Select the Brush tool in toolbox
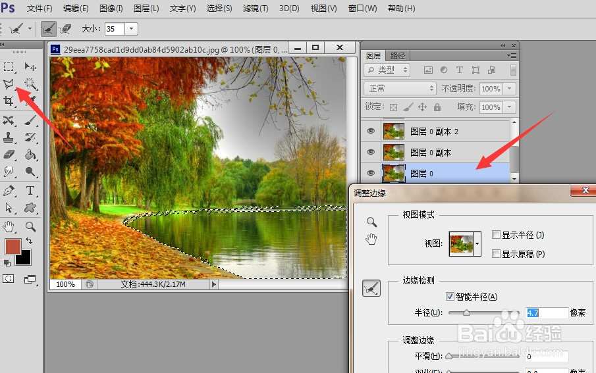596x373 pixels. tap(30, 121)
